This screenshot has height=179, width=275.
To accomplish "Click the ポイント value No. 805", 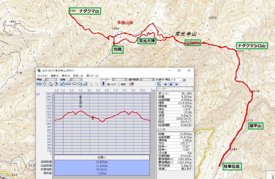I will point(186,94).
